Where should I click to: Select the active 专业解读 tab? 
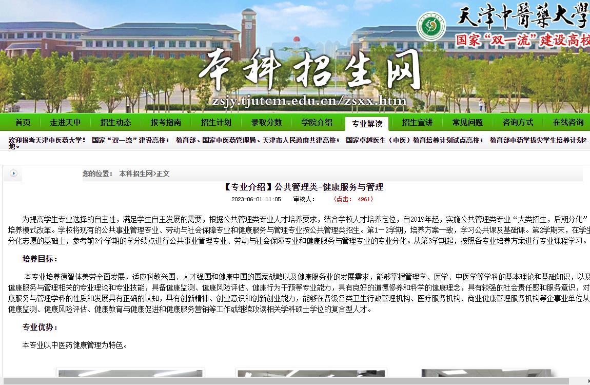point(367,123)
